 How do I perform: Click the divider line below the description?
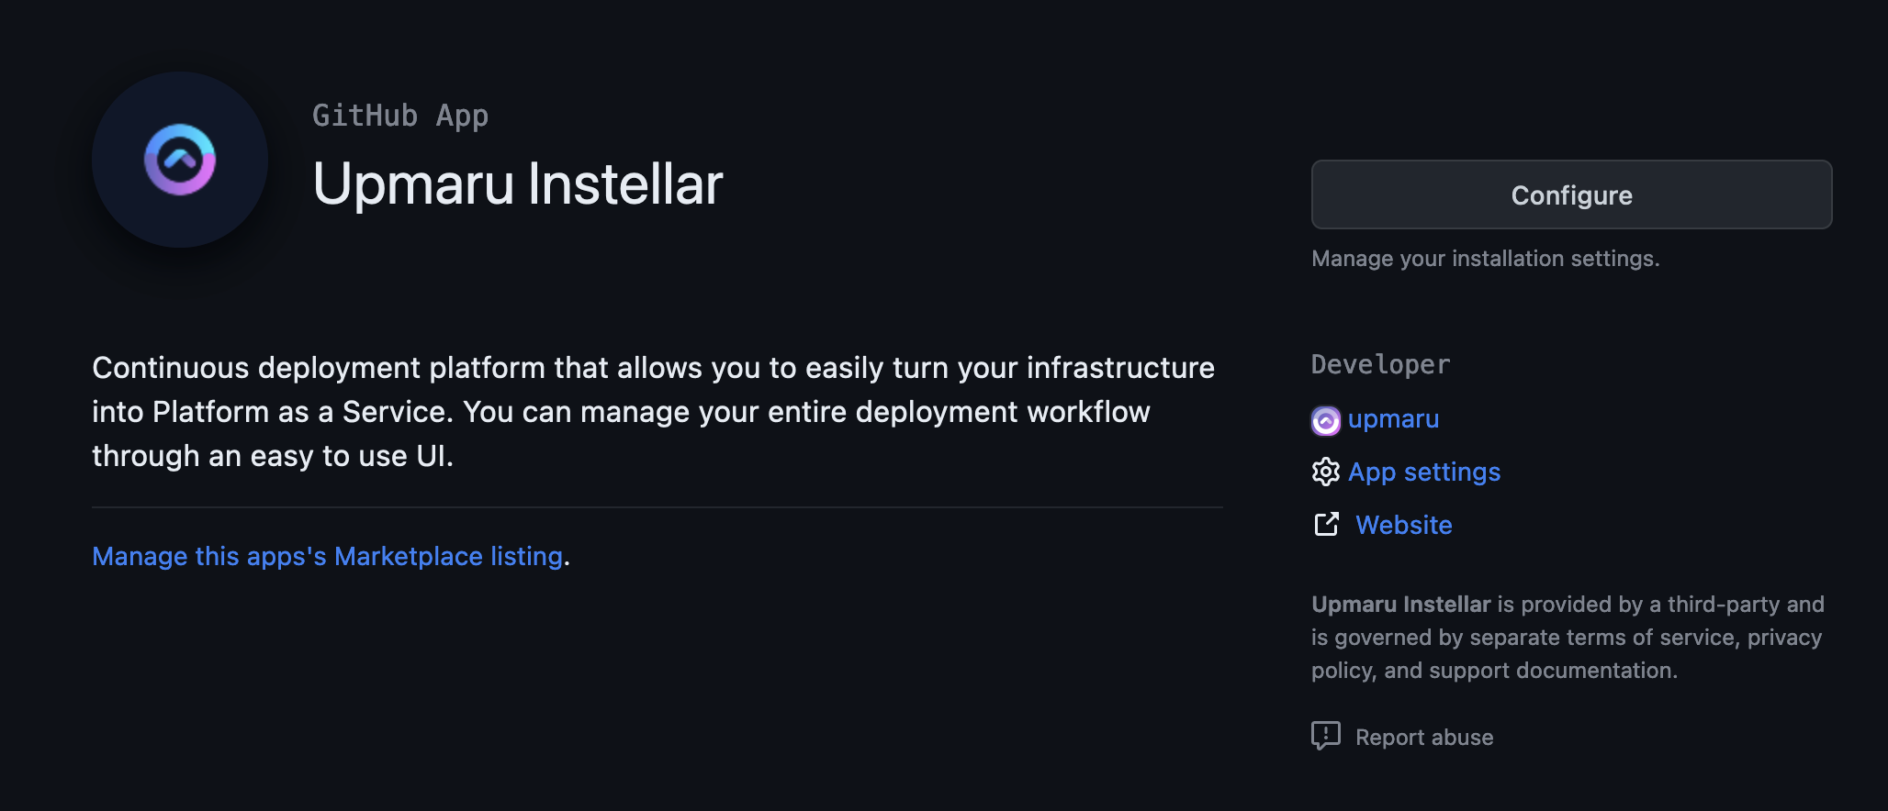tap(657, 504)
